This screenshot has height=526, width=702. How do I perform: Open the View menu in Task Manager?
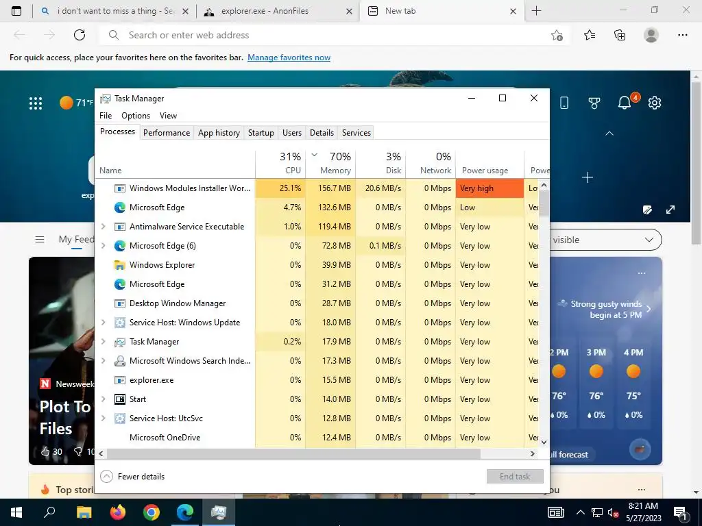click(169, 115)
